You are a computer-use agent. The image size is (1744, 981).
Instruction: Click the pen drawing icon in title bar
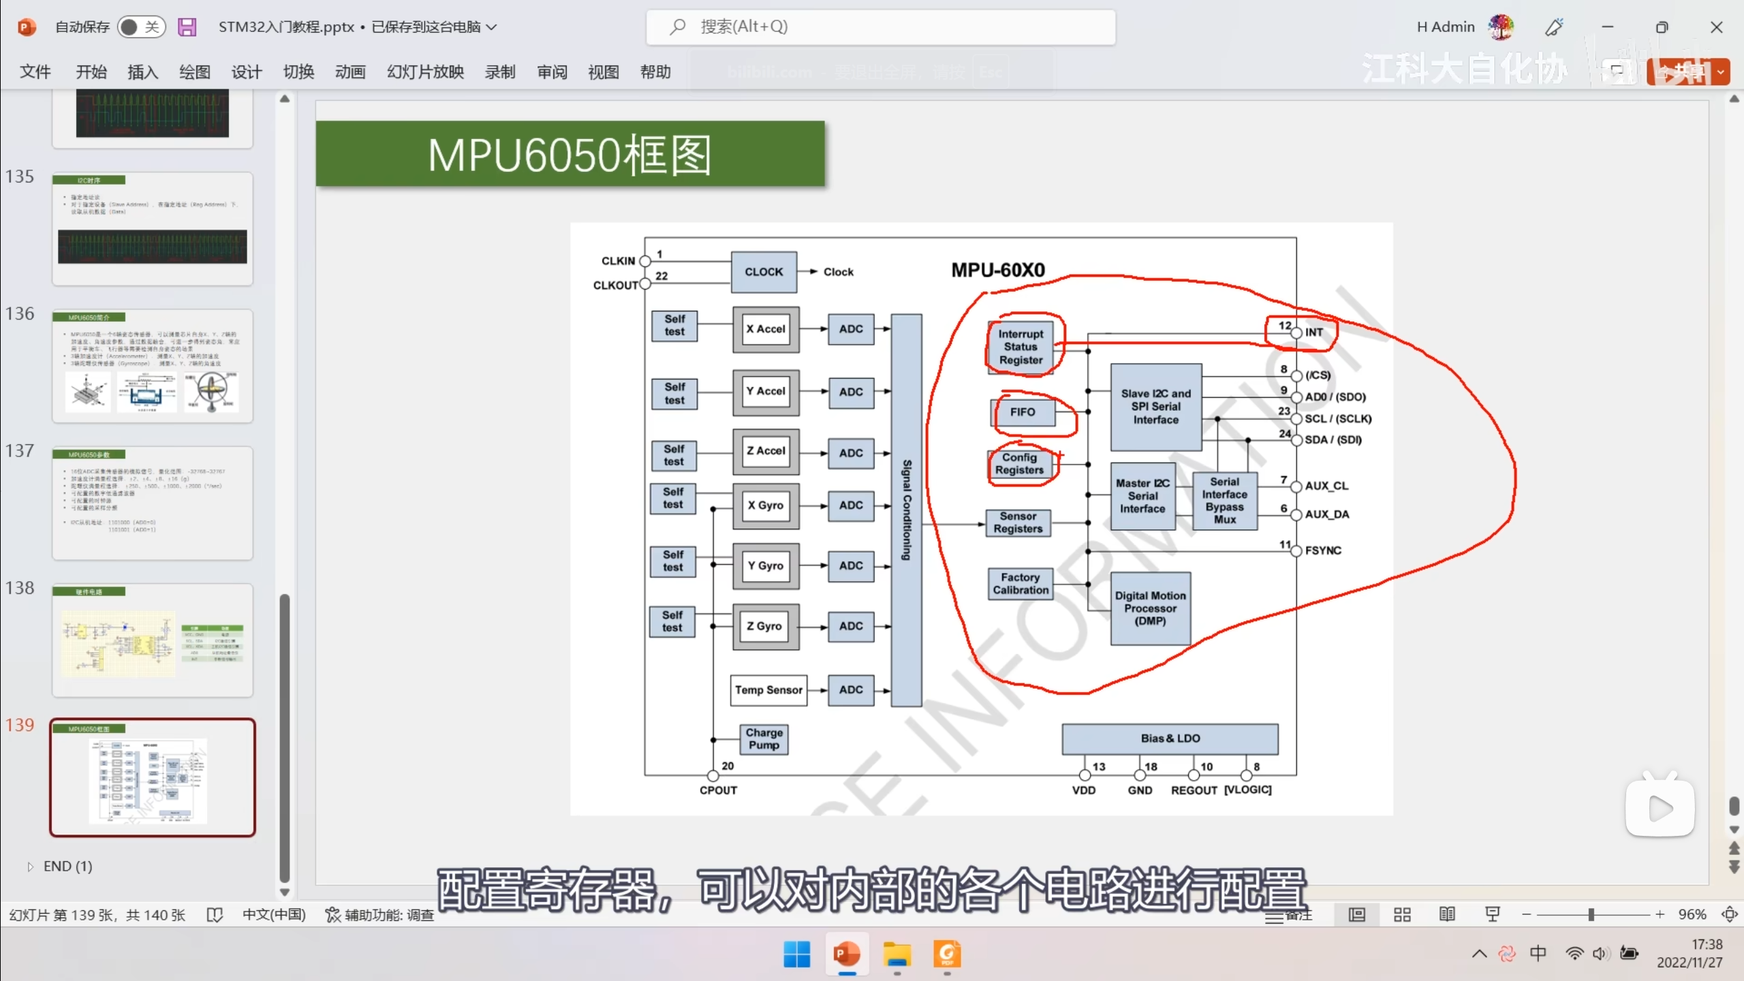(1554, 27)
